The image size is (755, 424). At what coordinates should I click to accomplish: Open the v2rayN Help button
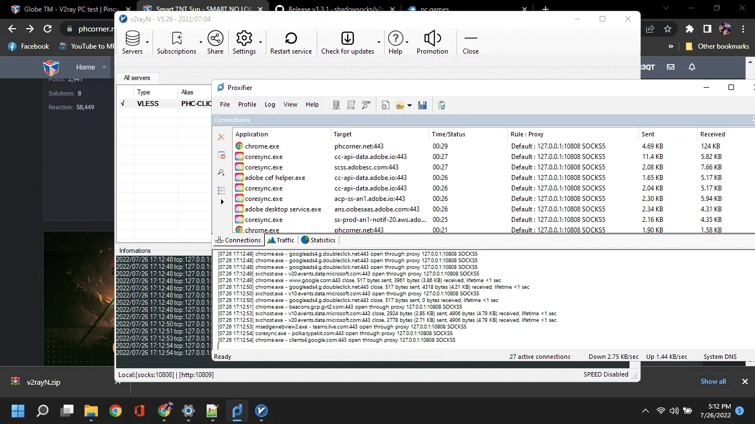(x=395, y=43)
